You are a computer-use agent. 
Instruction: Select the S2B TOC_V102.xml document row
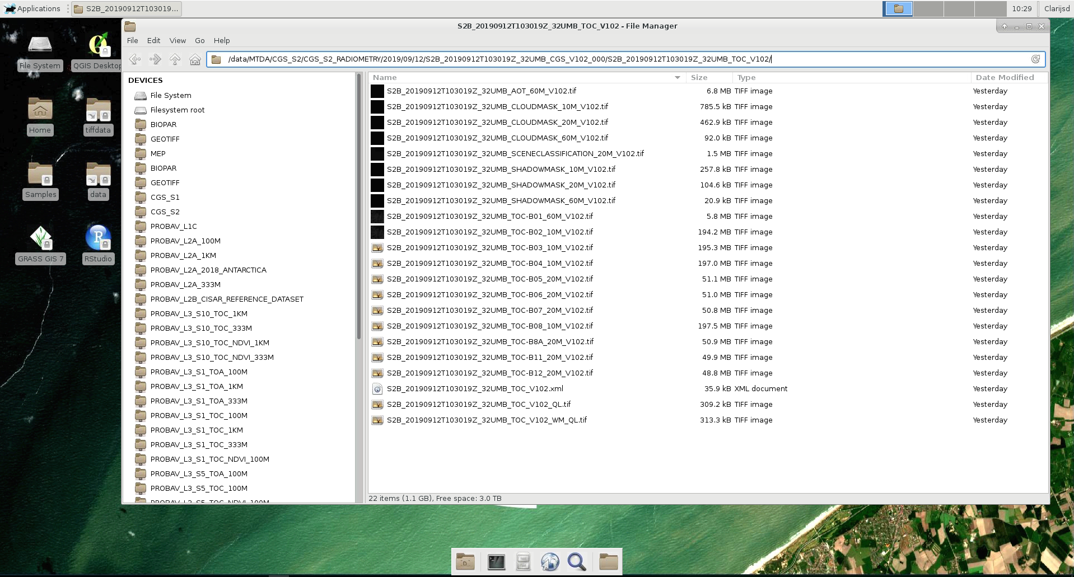475,388
